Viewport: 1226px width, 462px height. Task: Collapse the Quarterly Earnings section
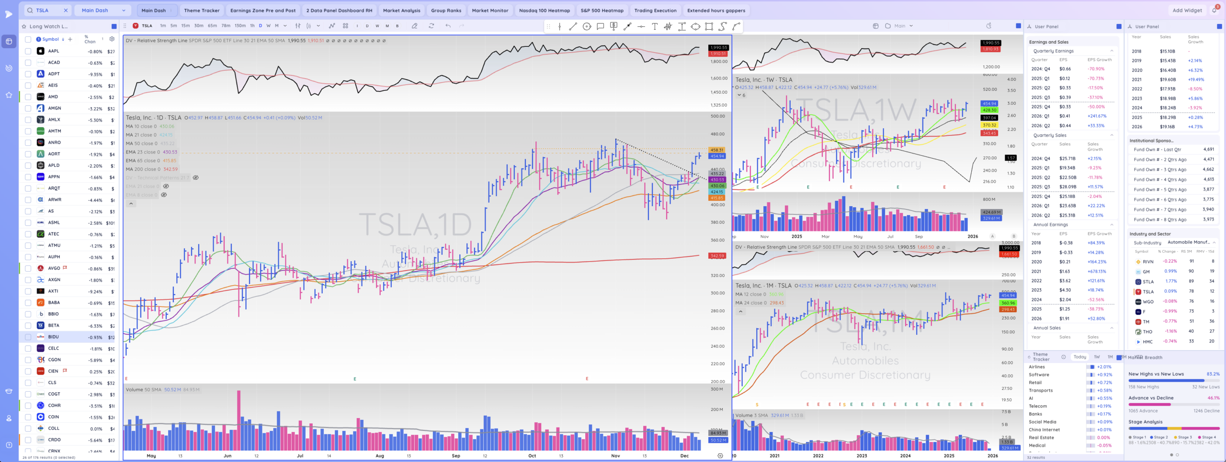[1112, 51]
